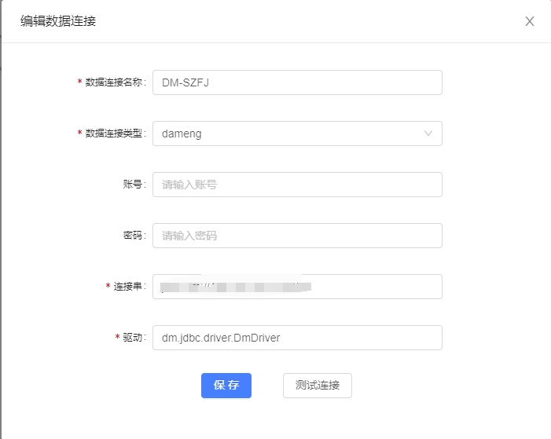Click the 密码 label text
Image resolution: width=551 pixels, height=439 pixels.
click(133, 236)
